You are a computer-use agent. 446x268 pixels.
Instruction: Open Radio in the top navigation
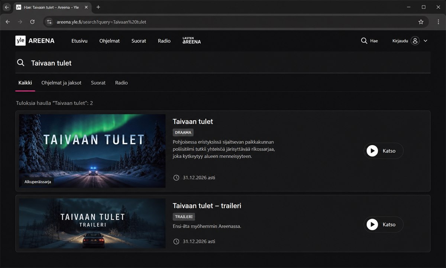[164, 41]
